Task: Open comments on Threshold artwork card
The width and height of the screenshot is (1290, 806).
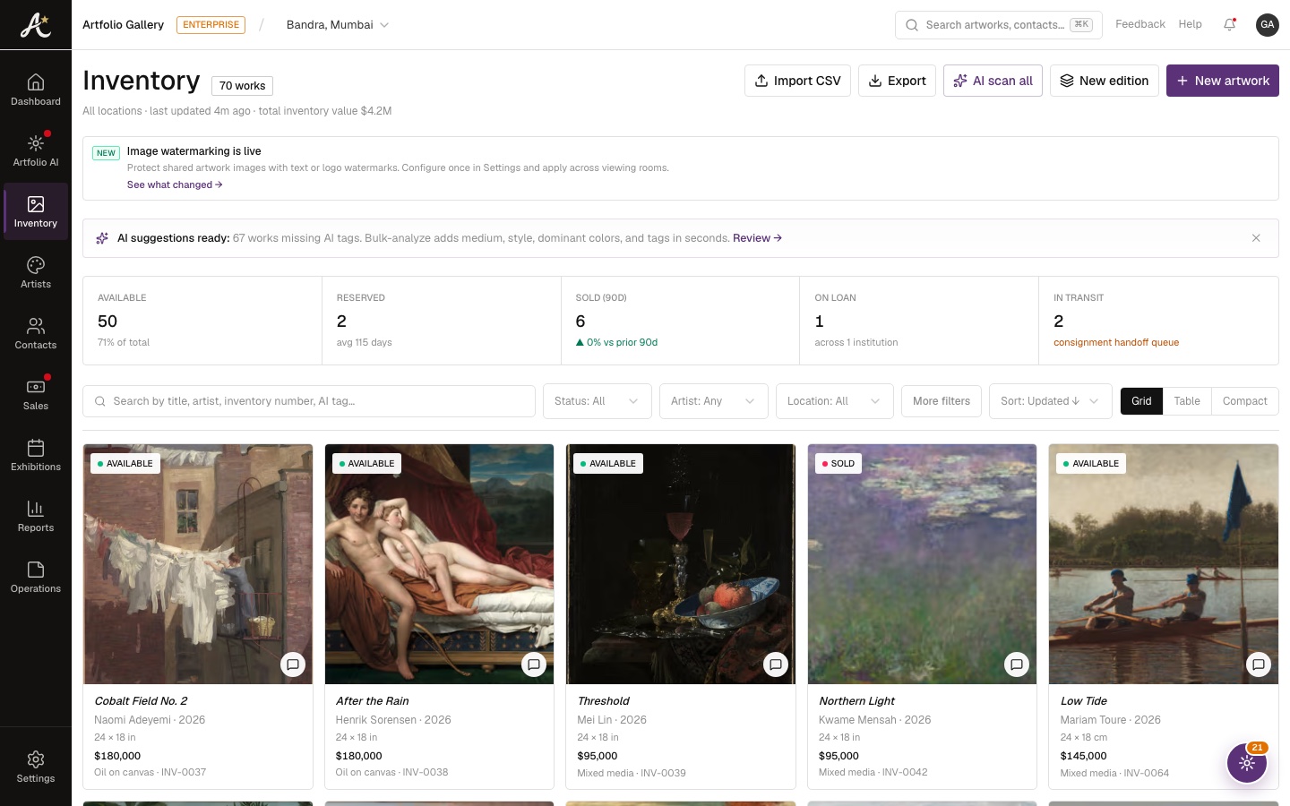Action: pyautogui.click(x=776, y=665)
